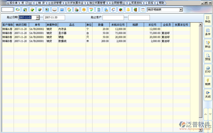Click the 打印 print icon in sidebar
Image resolution: width=213 pixels, height=133 pixels.
207,70
